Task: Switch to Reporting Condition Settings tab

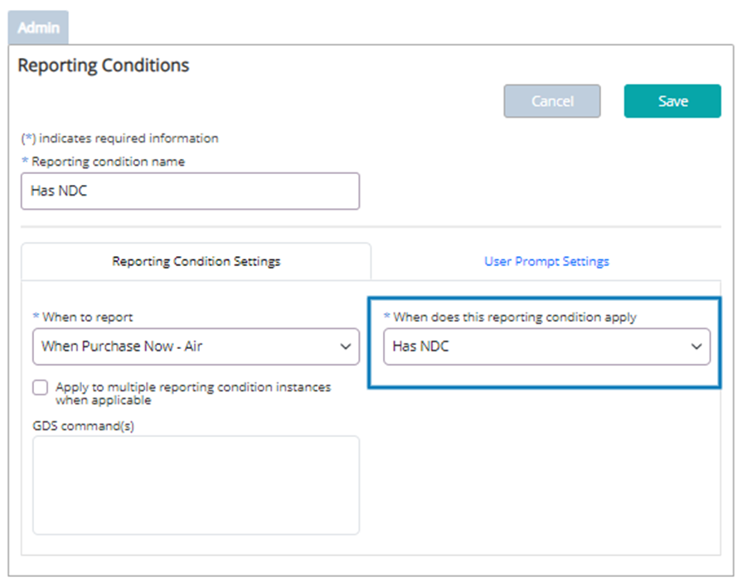Action: click(x=196, y=261)
